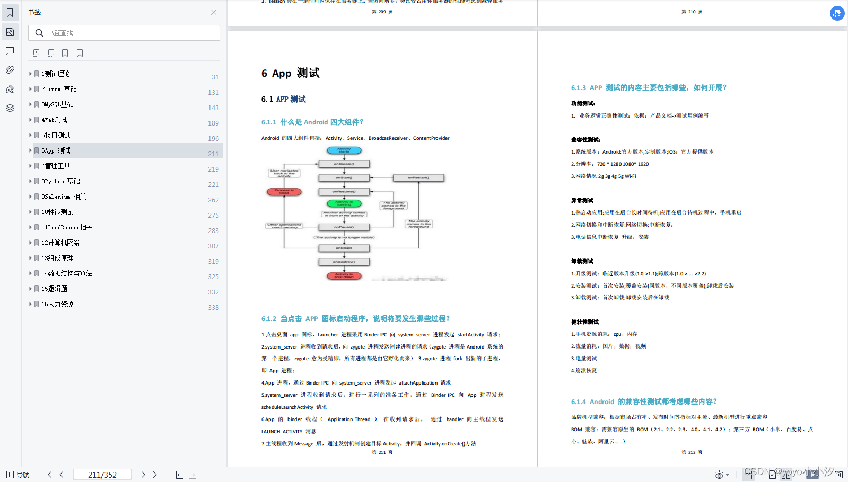Expand the 5接口测试 bookmark

(x=30, y=135)
